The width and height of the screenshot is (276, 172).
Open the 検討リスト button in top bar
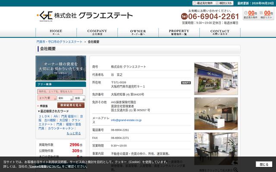pos(224,3)
